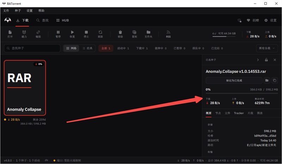Image resolution: width=282 pixels, height=164 pixels.
Task: Switch to the 下载 main tab
Action: tap(22, 20)
